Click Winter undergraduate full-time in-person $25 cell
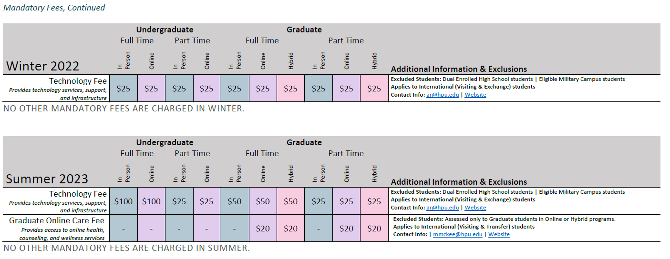Viewport: 670px width, 259px height. pyautogui.click(x=124, y=89)
